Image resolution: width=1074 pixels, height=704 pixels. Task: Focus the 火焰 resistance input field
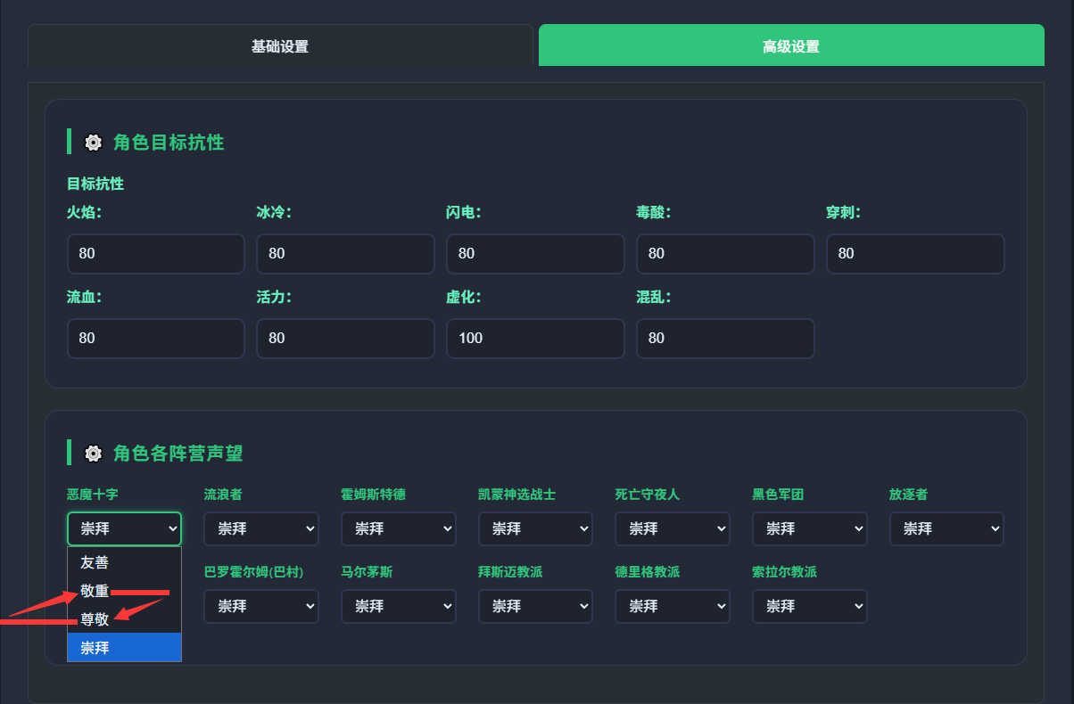pyautogui.click(x=156, y=254)
